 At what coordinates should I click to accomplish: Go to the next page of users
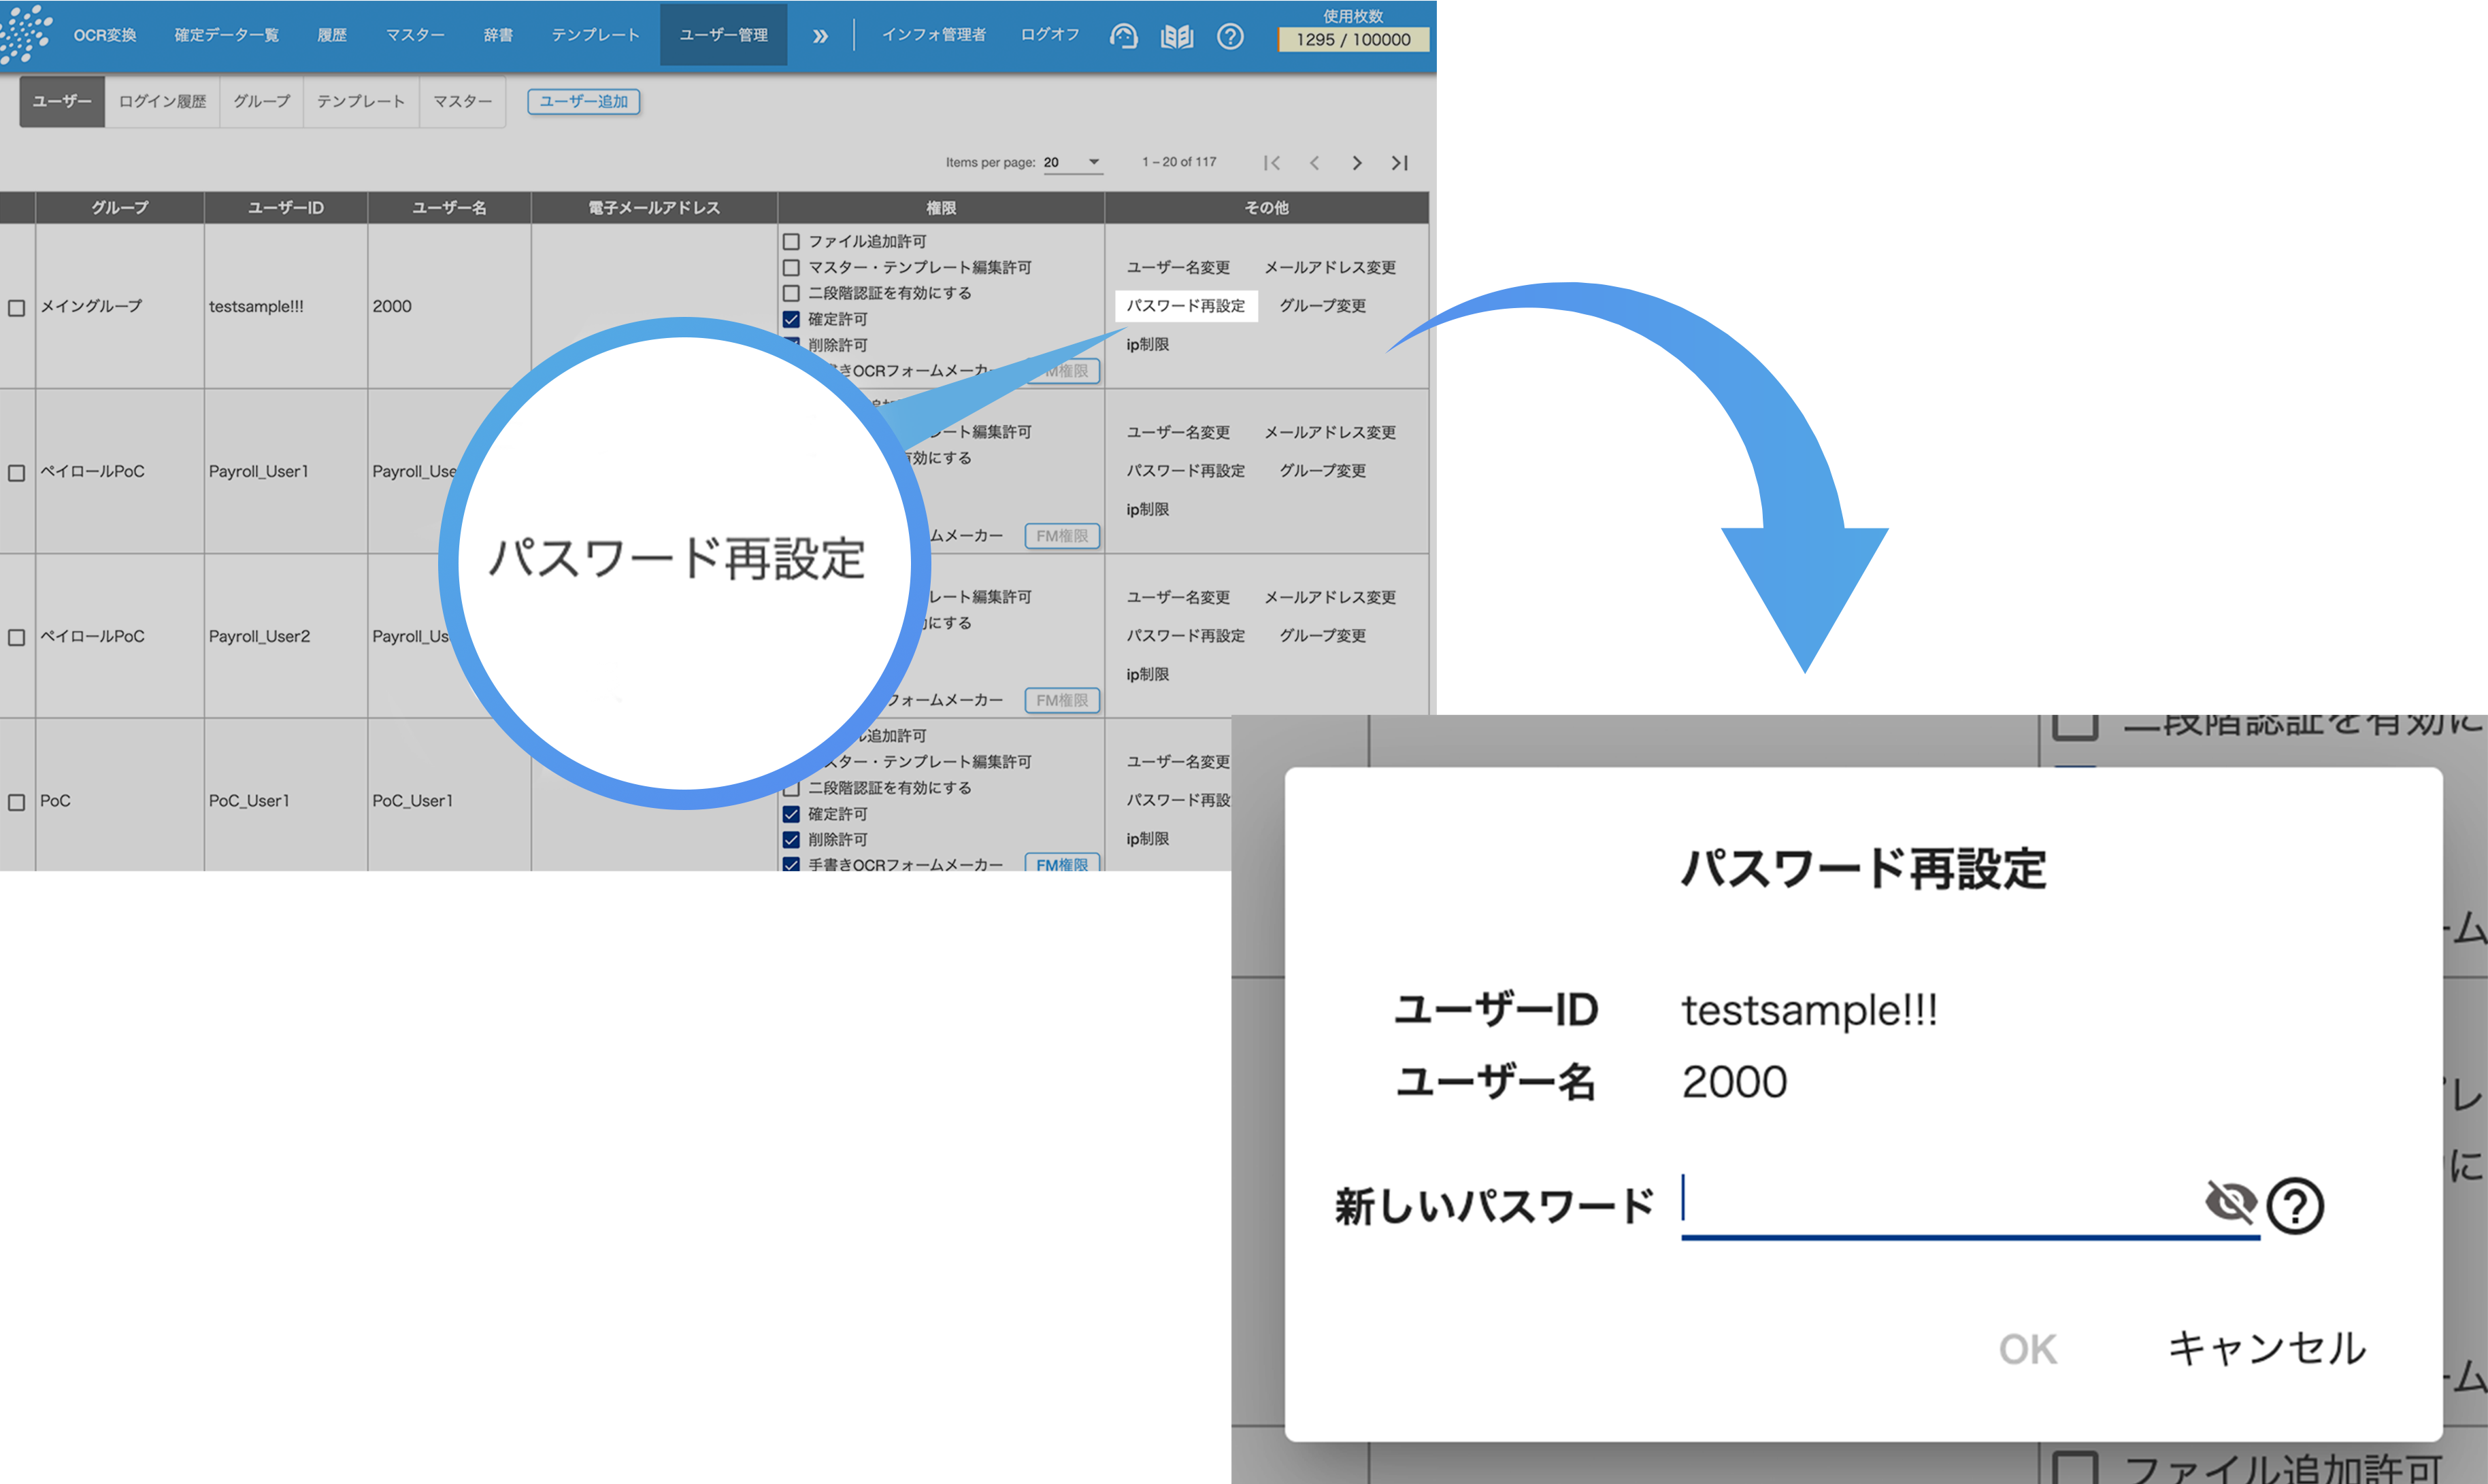pos(1357,162)
